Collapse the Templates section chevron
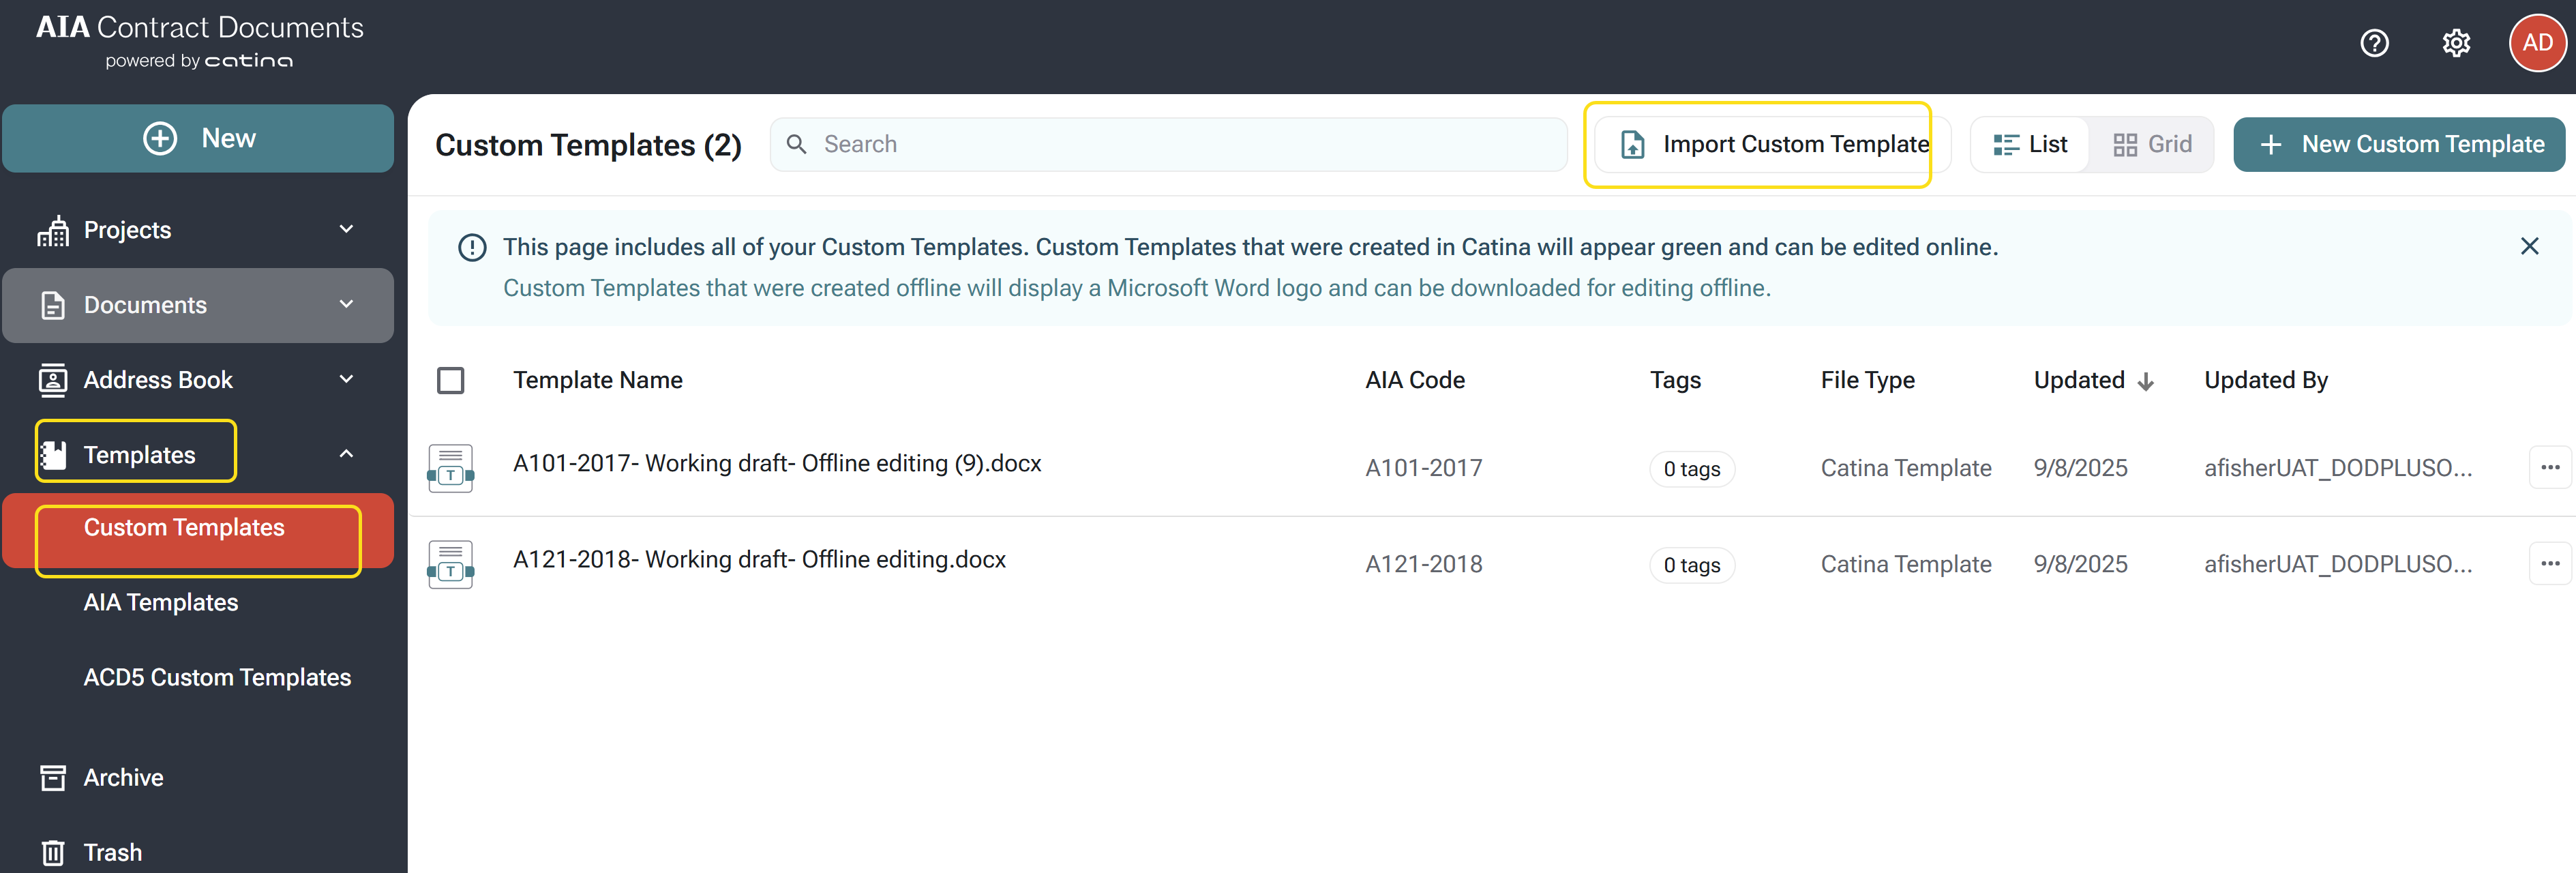The image size is (2576, 873). pos(346,454)
